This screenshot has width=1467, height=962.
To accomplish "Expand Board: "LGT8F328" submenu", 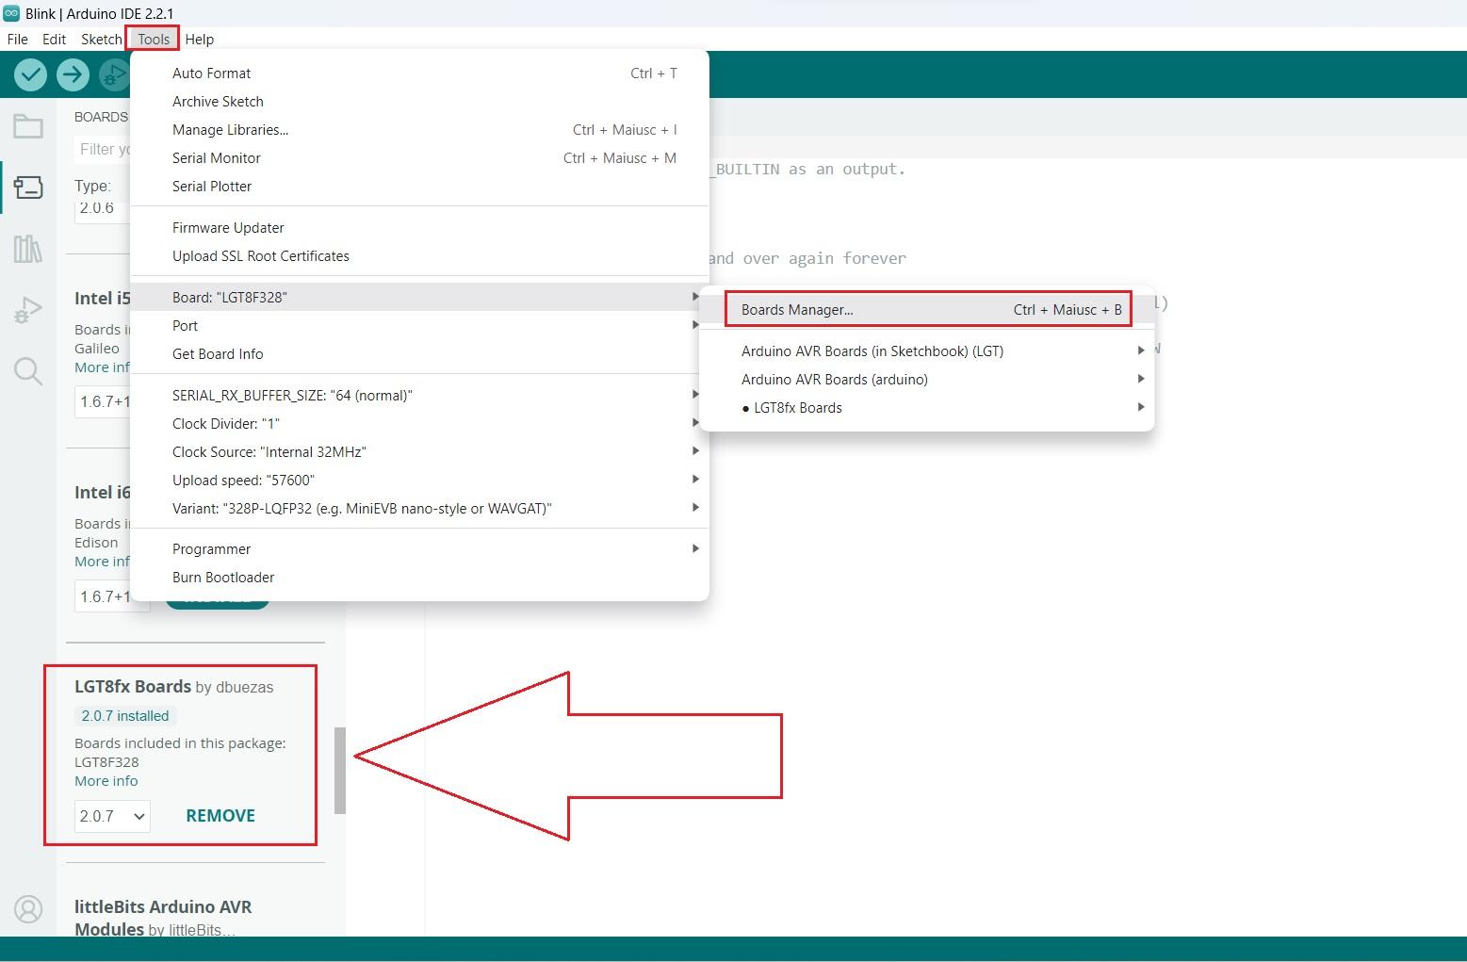I will 419,297.
